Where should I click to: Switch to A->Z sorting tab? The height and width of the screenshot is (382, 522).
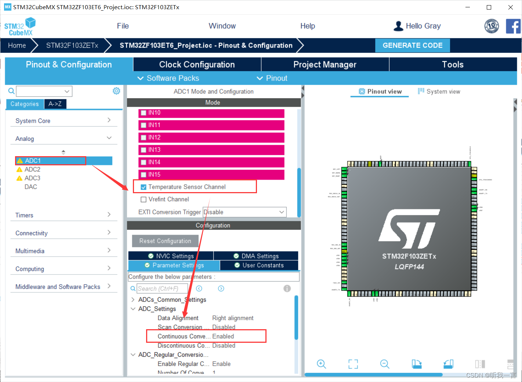click(x=55, y=104)
